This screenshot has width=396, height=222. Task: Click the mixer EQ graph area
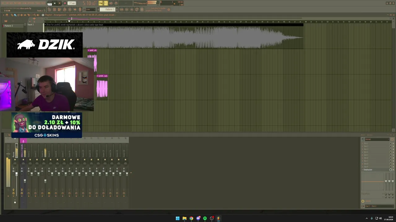373,182
